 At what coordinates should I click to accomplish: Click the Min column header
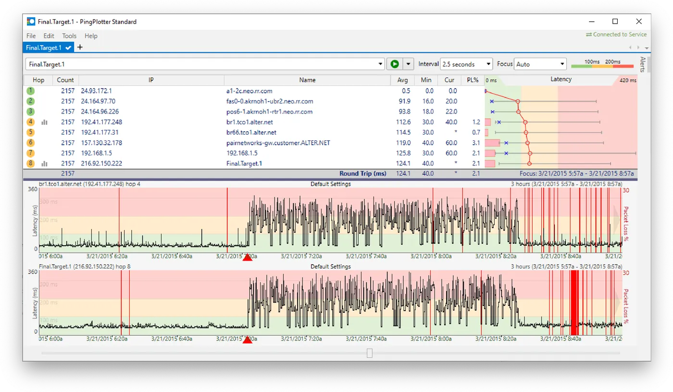426,80
